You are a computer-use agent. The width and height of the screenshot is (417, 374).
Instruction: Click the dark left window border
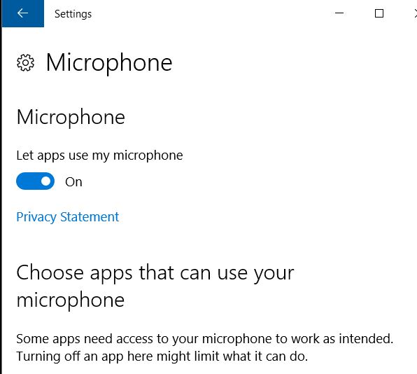1,186
